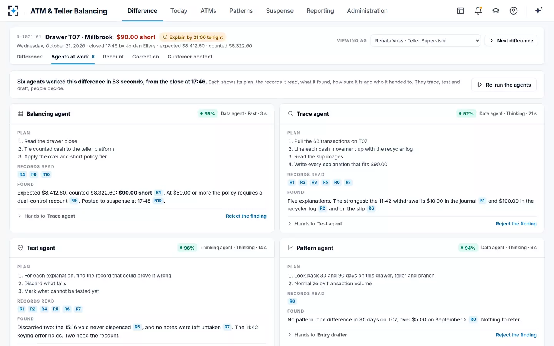Image resolution: width=554 pixels, height=346 pixels.
Task: Click the Pattern agent chart icon
Action: [290, 248]
